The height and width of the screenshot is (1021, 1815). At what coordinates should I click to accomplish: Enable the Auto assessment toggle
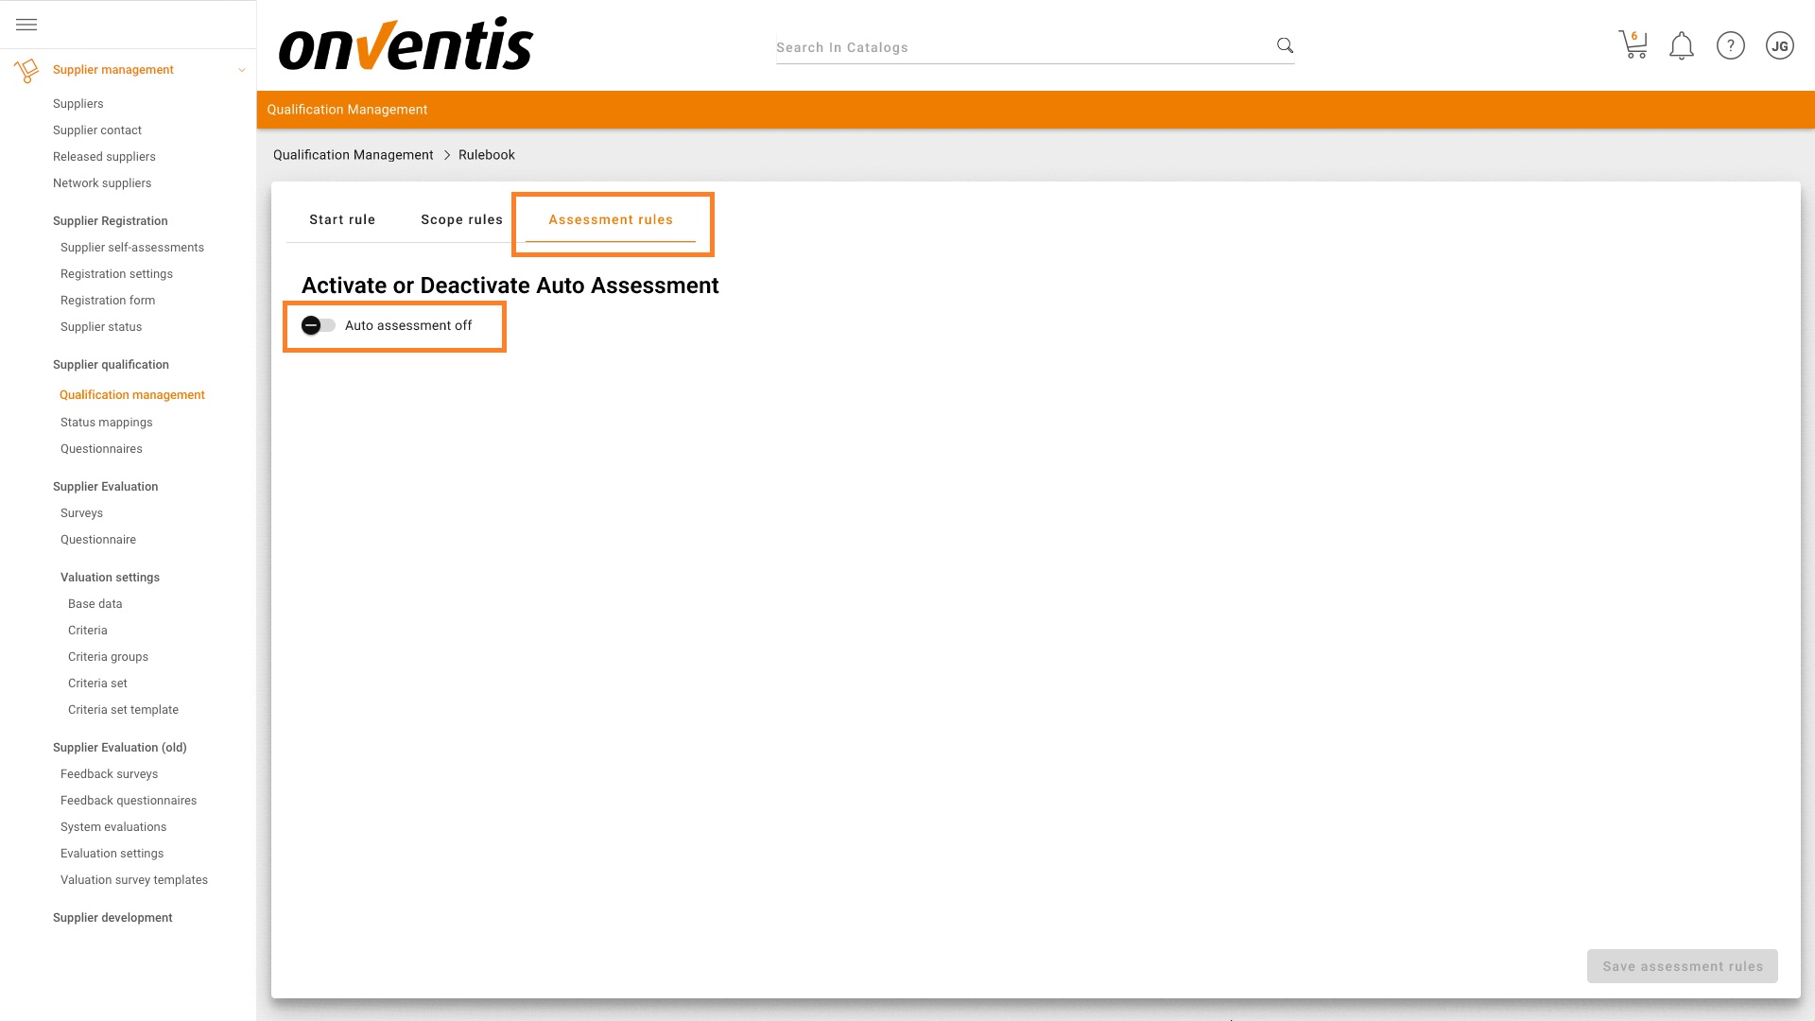click(x=319, y=325)
